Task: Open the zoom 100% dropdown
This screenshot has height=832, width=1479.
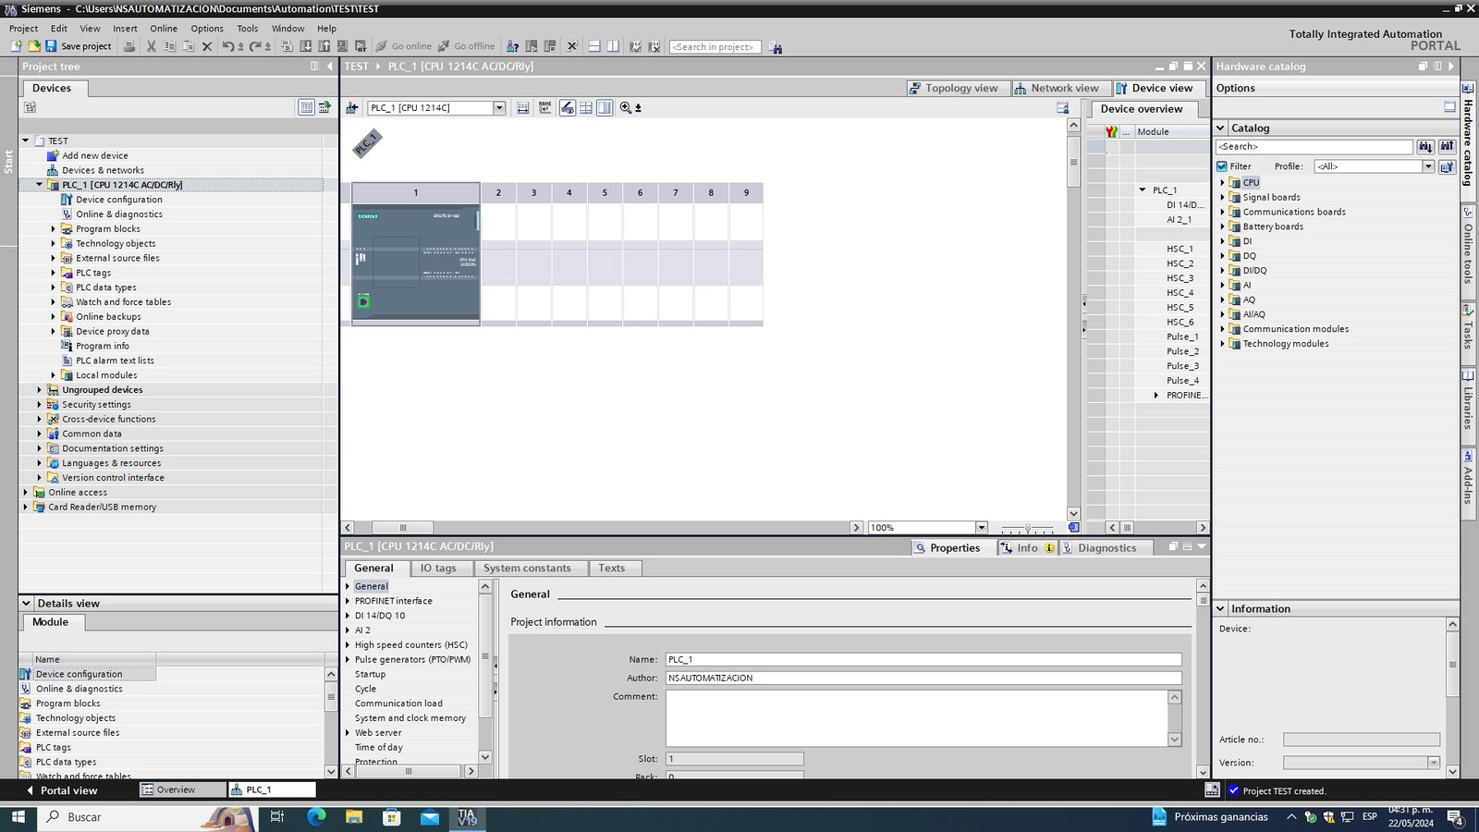Action: click(982, 528)
